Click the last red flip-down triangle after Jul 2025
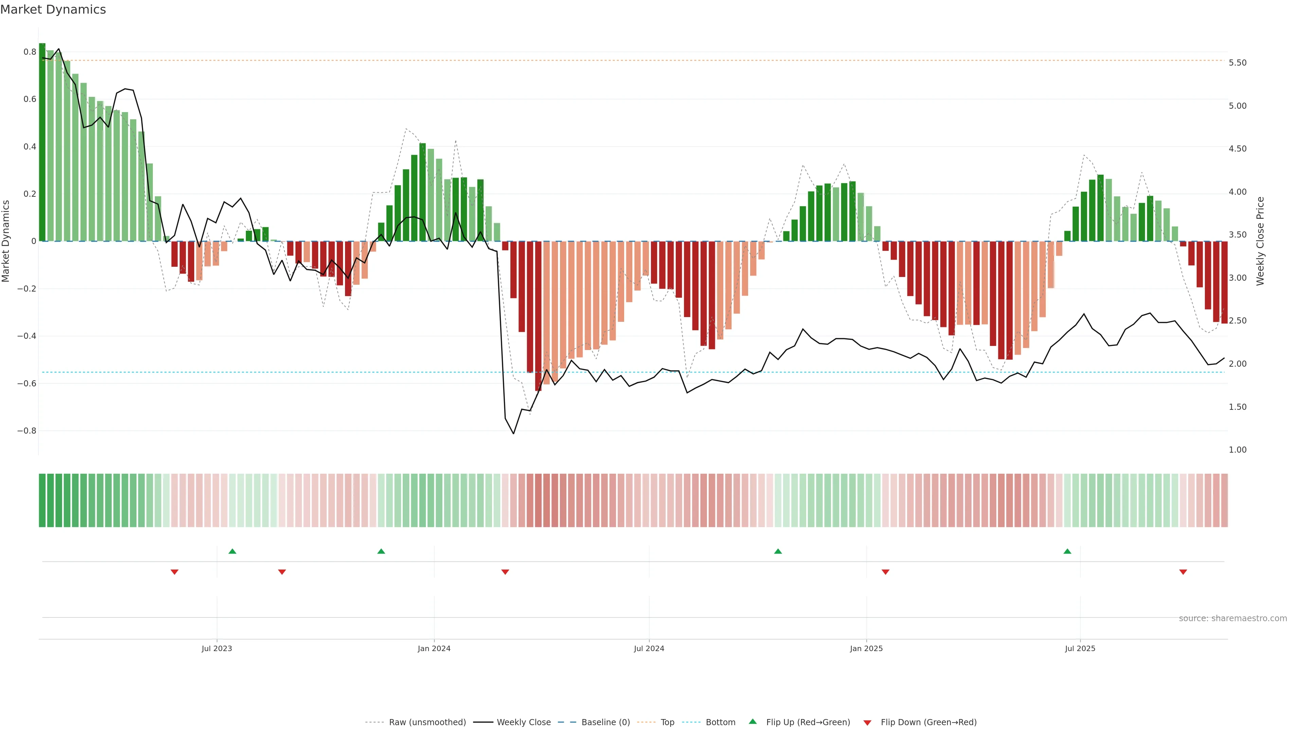The image size is (1304, 734). [1183, 572]
